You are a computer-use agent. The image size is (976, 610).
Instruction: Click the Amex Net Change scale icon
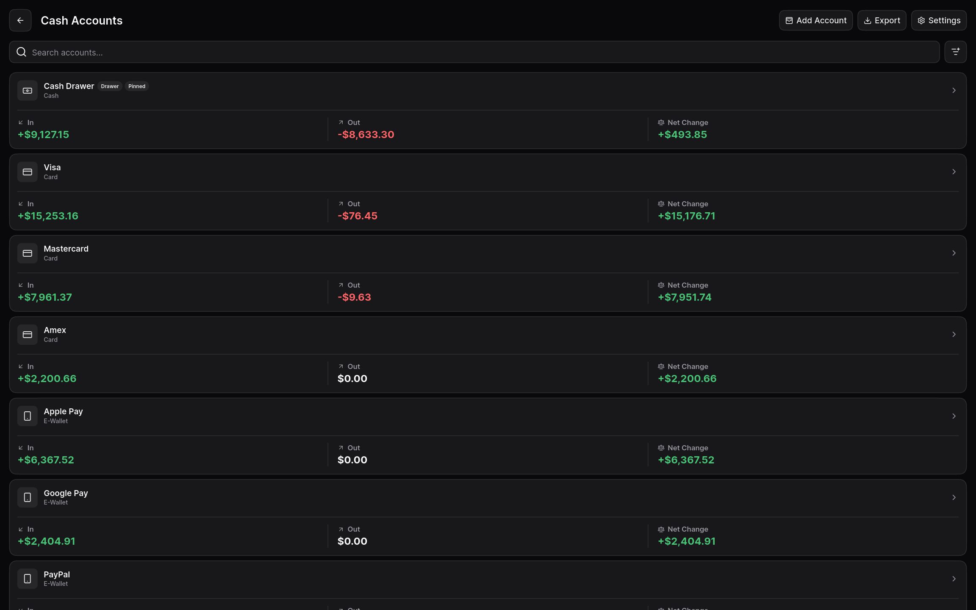[x=661, y=366]
